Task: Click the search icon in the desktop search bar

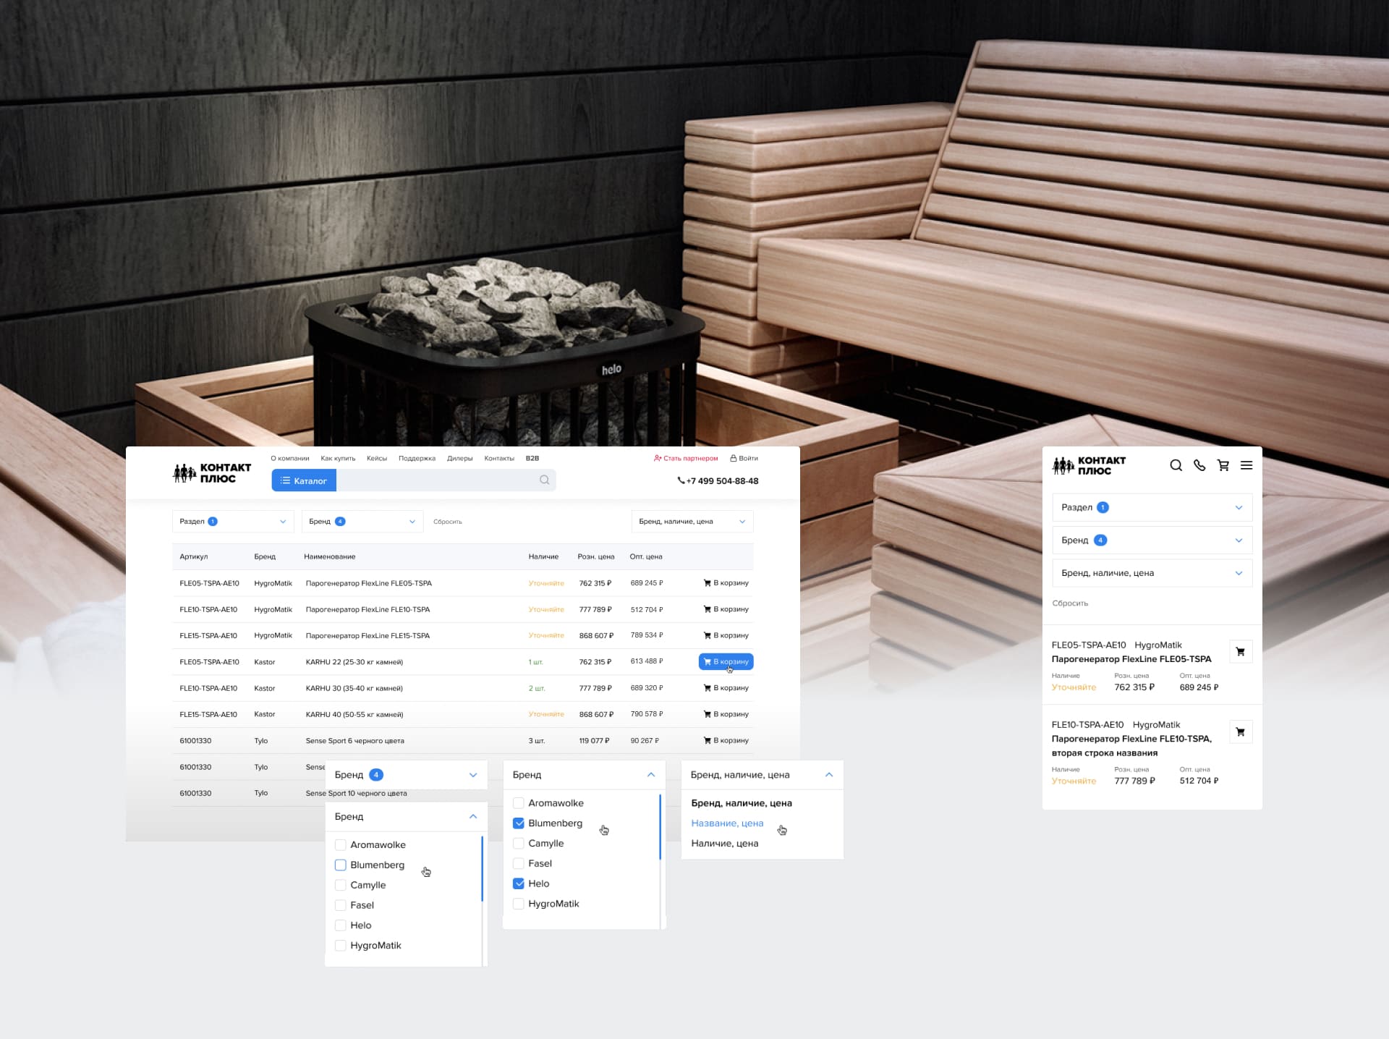Action: (544, 480)
